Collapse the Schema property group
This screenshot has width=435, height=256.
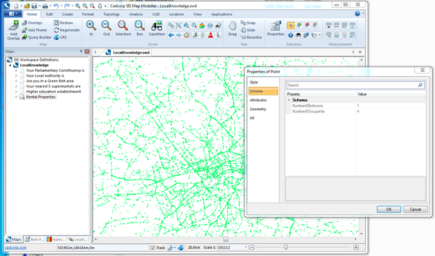point(289,100)
